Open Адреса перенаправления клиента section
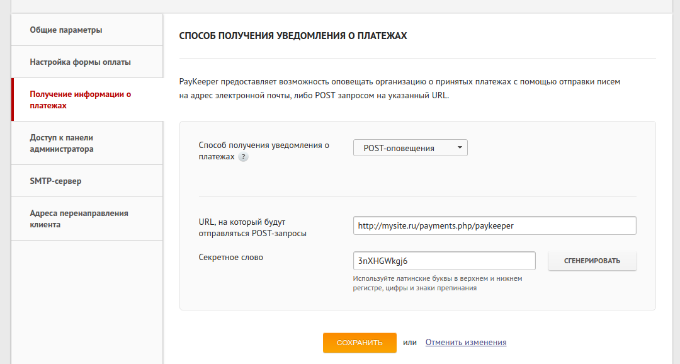 click(79, 219)
